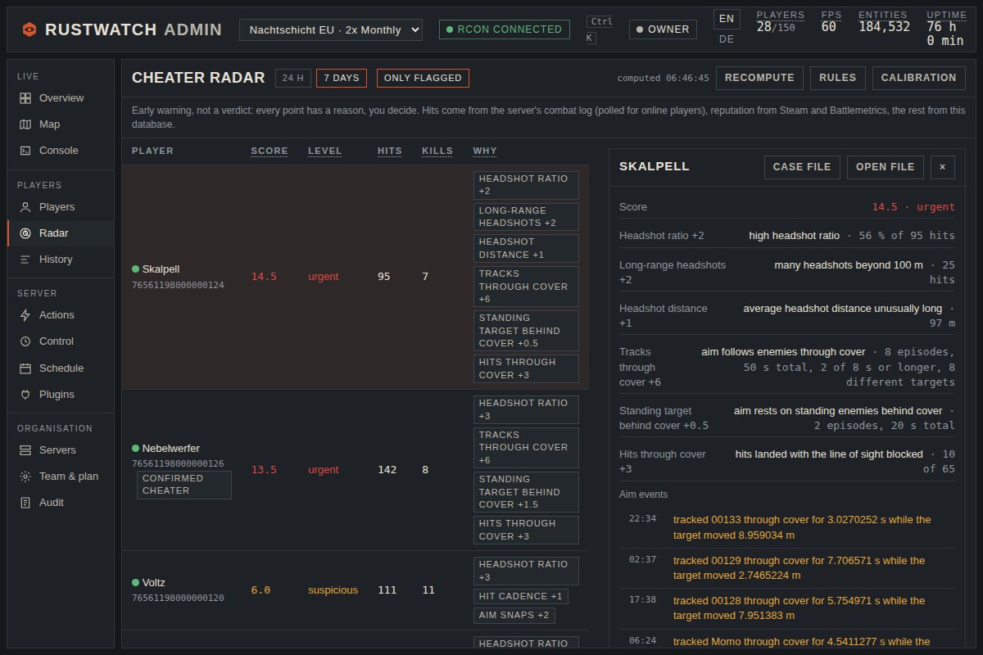This screenshot has height=655, width=983.
Task: Click the OWNER role badge
Action: [x=663, y=29]
